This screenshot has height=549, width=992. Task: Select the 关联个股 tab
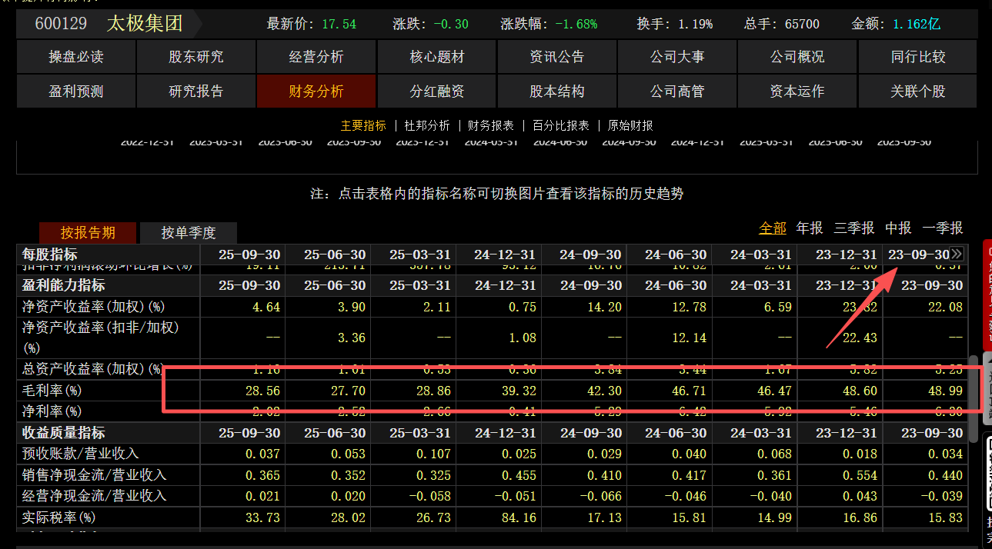(x=918, y=91)
